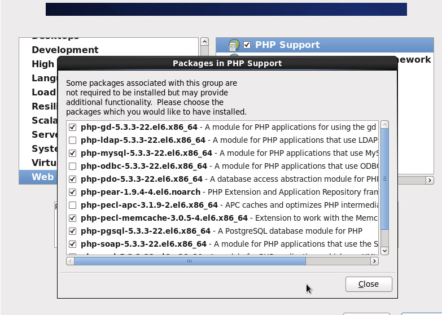Select the Resili... category row
This screenshot has width=442, height=315.
(x=38, y=106)
